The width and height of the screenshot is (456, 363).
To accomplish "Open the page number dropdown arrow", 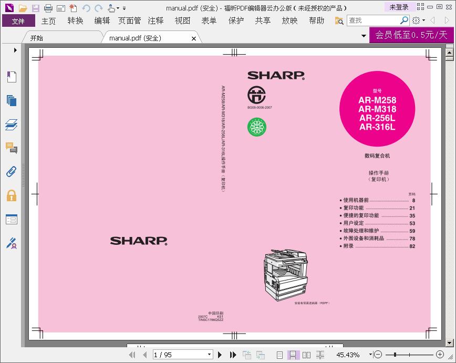I will (x=210, y=355).
